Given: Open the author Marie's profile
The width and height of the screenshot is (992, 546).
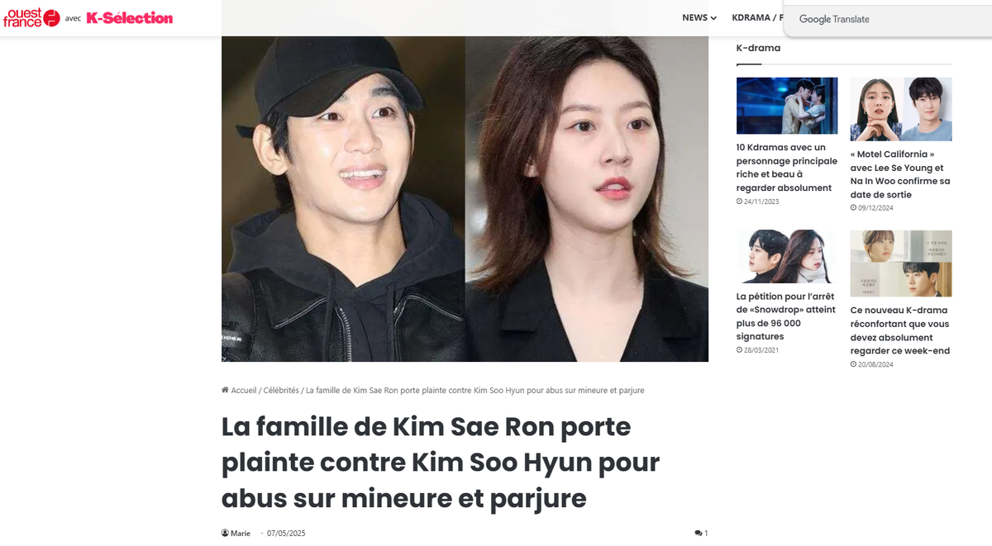Looking at the screenshot, I should coord(241,534).
